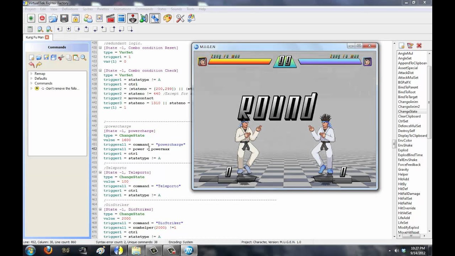Select AngleMul in the controller list

pyautogui.click(x=406, y=53)
